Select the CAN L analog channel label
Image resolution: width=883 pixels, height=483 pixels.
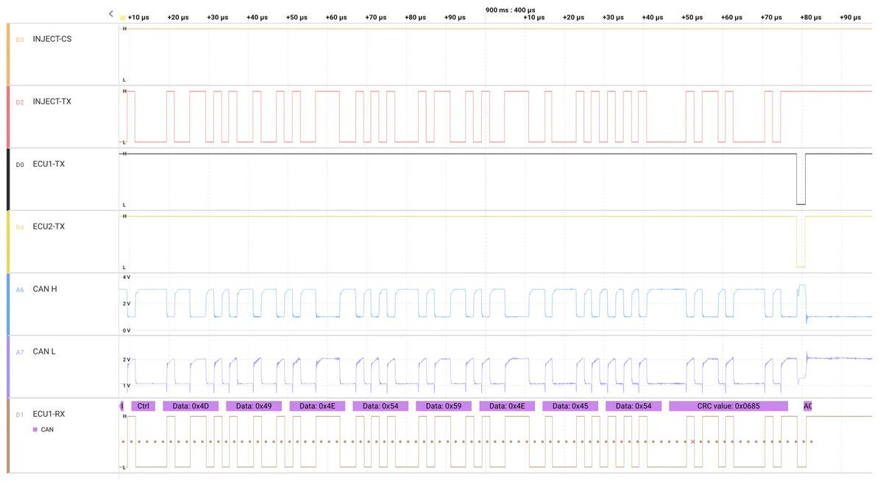(44, 351)
